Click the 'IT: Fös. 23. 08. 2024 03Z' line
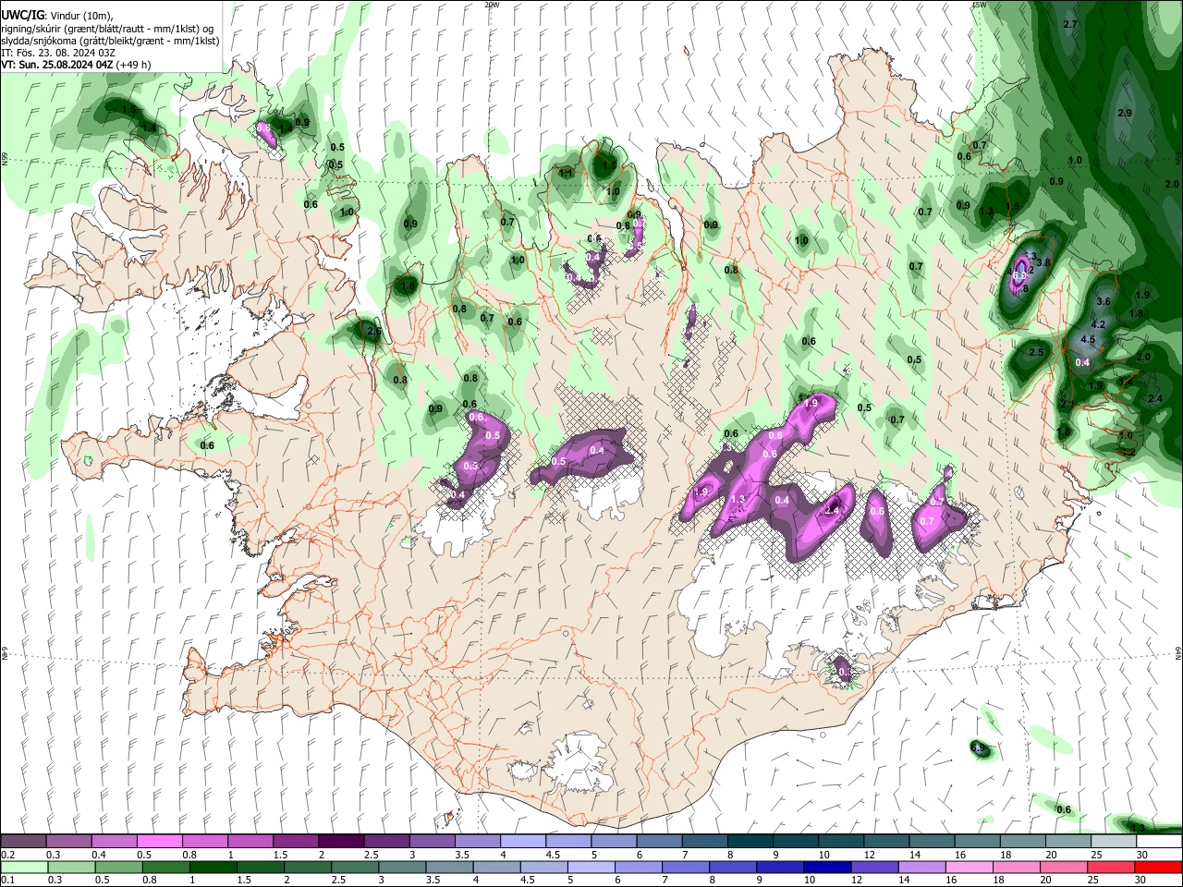This screenshot has width=1183, height=887. [58, 53]
